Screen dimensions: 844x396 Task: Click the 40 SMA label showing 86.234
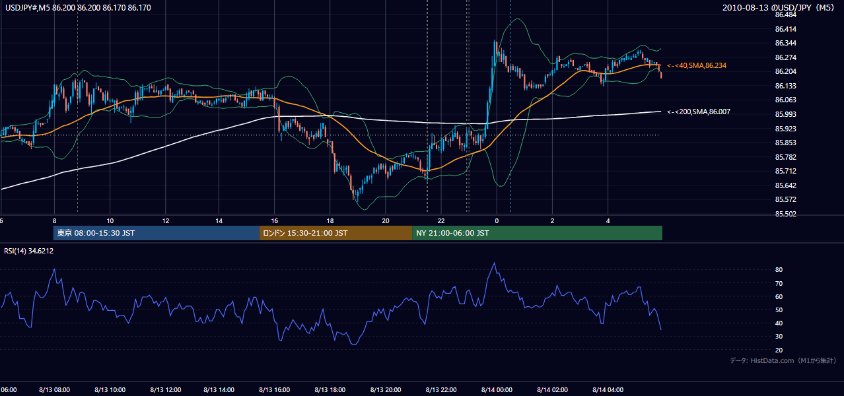[x=697, y=66]
